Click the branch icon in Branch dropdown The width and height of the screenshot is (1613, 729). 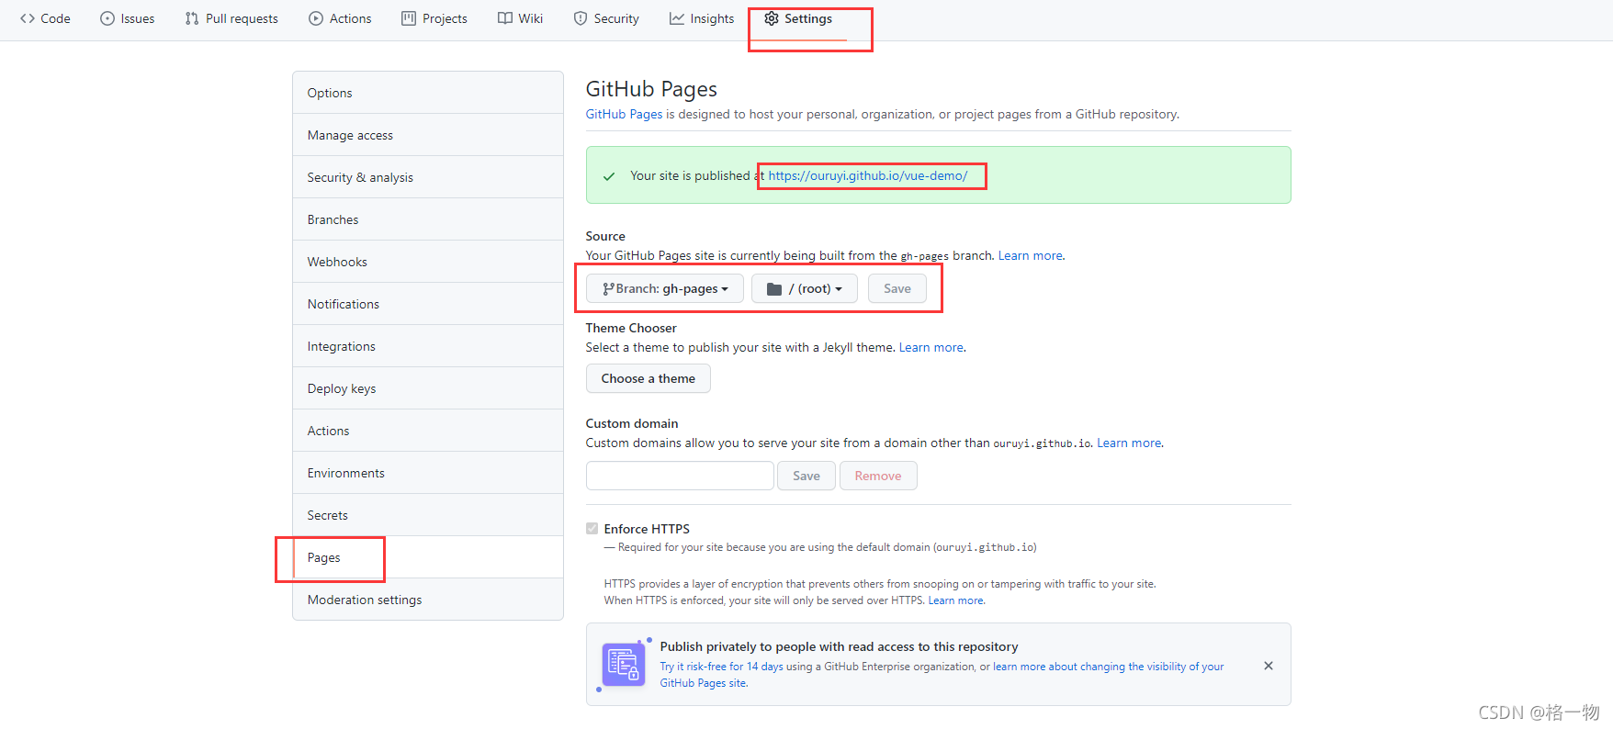point(608,289)
